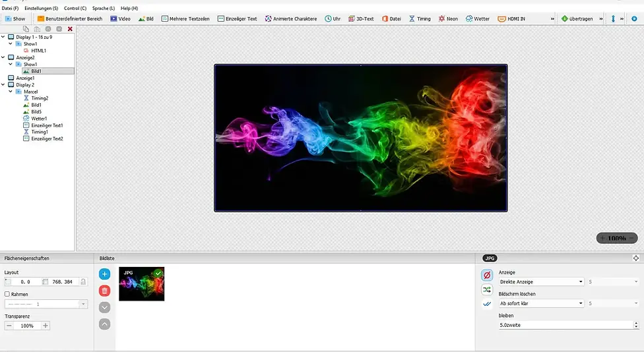Viewport: 644px width, 352px height.
Task: Insert Mehrere Textzeilen element
Action: [185, 19]
